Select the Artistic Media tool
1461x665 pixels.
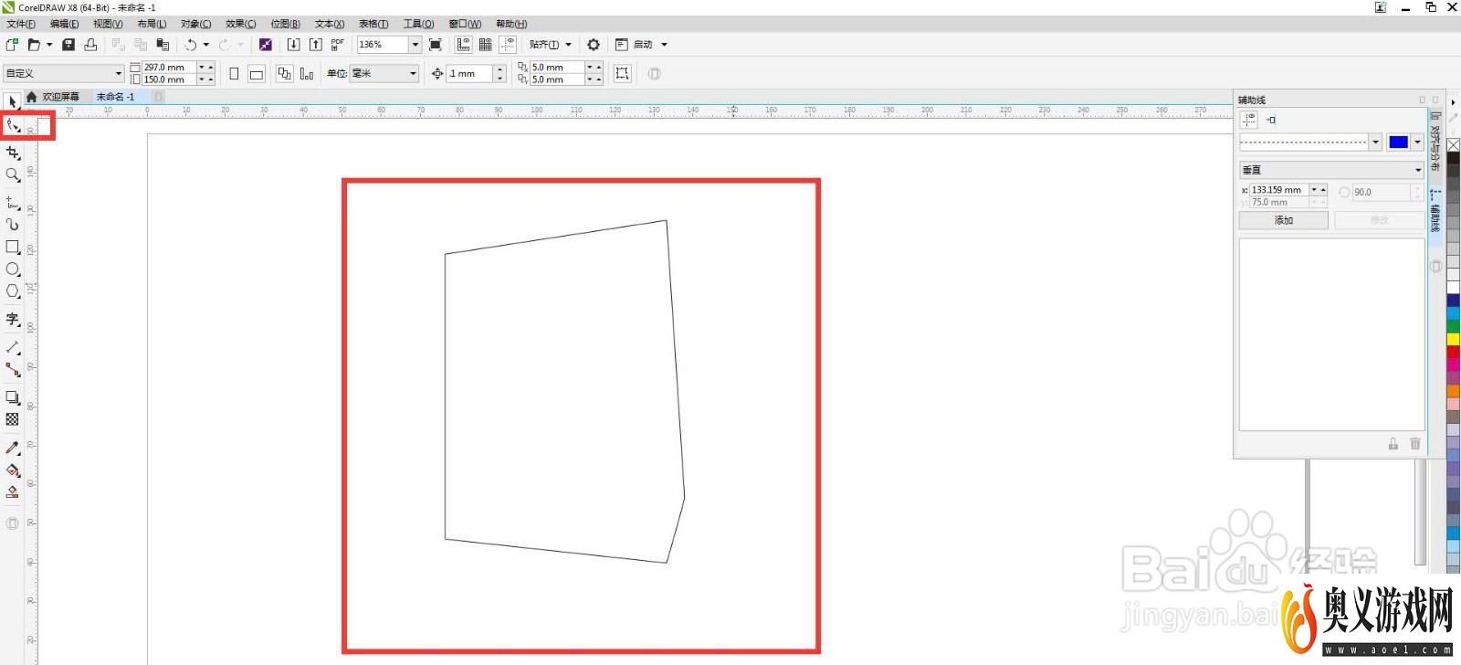click(13, 224)
